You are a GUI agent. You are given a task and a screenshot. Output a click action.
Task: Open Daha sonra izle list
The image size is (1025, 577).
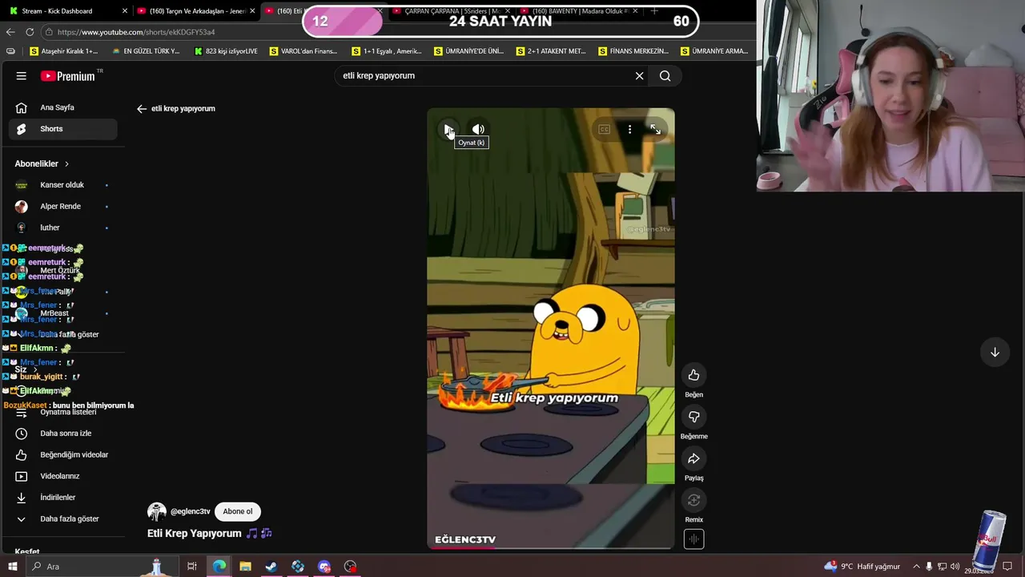(62, 434)
